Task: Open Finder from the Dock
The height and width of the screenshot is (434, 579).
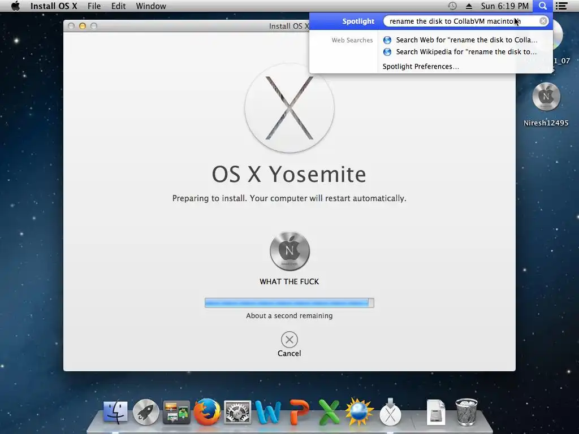Action: [115, 412]
